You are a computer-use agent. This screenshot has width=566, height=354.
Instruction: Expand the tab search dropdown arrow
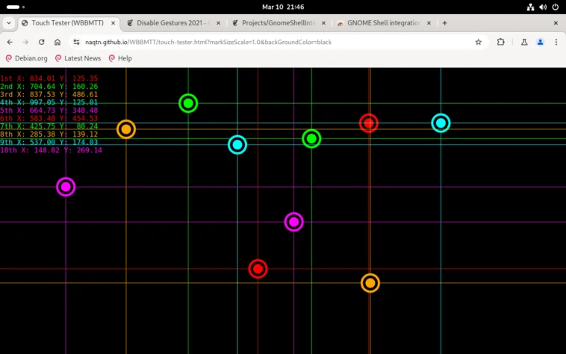click(9, 23)
